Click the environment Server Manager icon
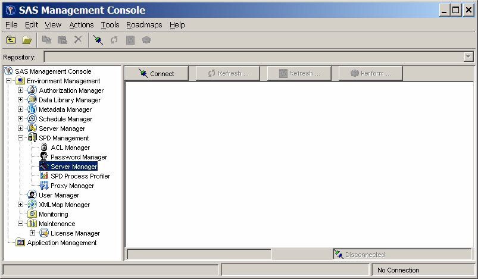Image resolution: width=478 pixels, height=279 pixels. [32, 128]
